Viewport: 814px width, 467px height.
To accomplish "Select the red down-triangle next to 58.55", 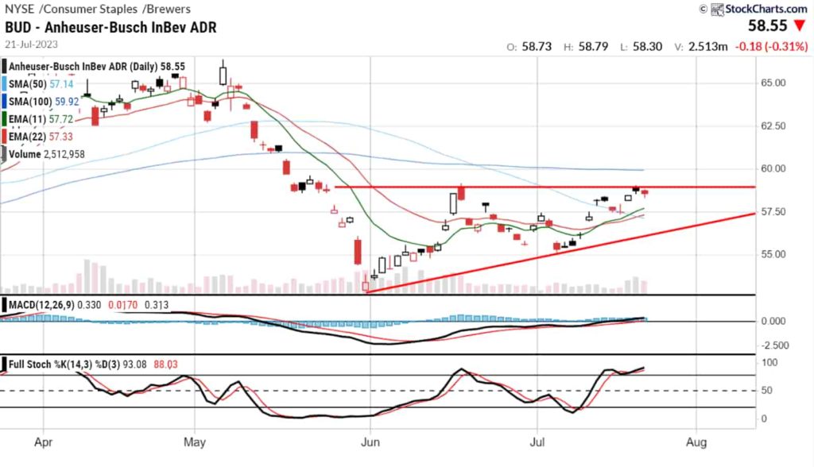I will pyautogui.click(x=800, y=25).
